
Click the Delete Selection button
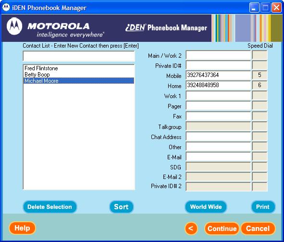click(50, 207)
